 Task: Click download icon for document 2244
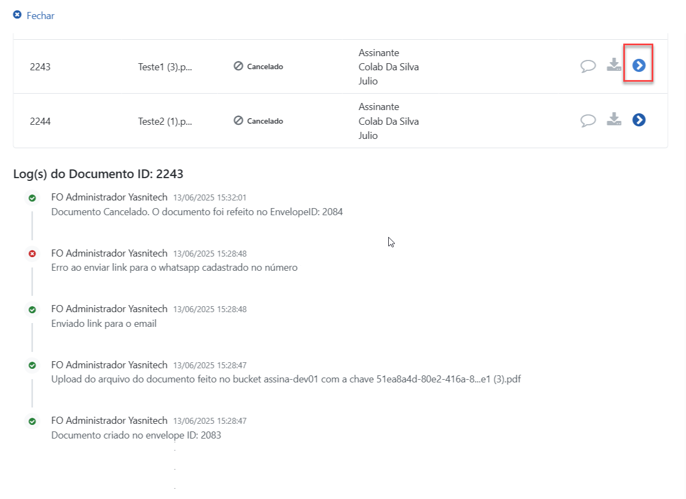click(x=614, y=119)
